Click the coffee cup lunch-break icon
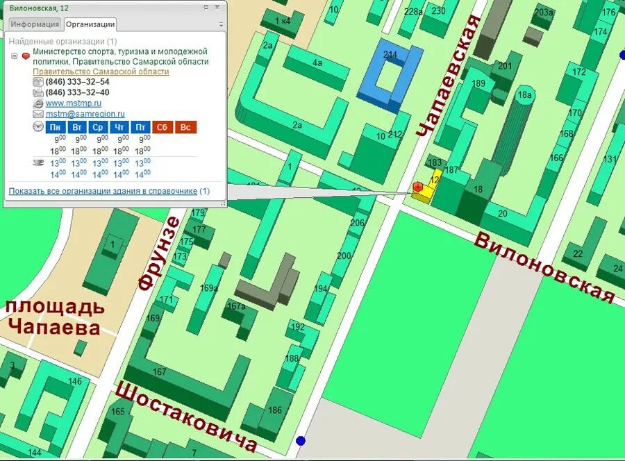The image size is (625, 461). point(38,162)
